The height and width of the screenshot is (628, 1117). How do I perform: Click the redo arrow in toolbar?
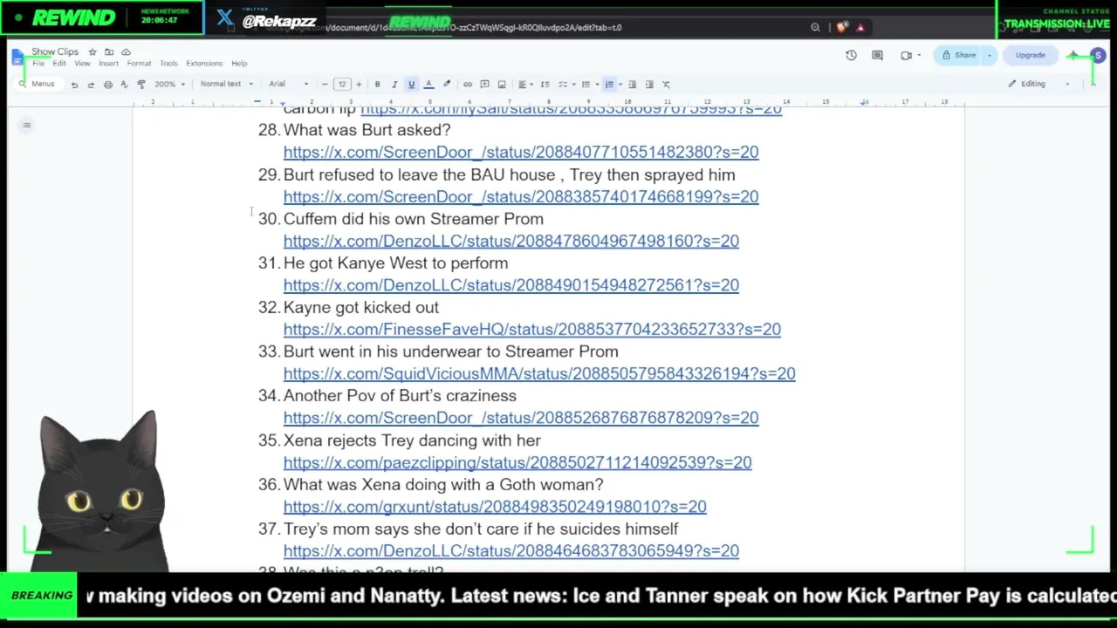click(91, 85)
